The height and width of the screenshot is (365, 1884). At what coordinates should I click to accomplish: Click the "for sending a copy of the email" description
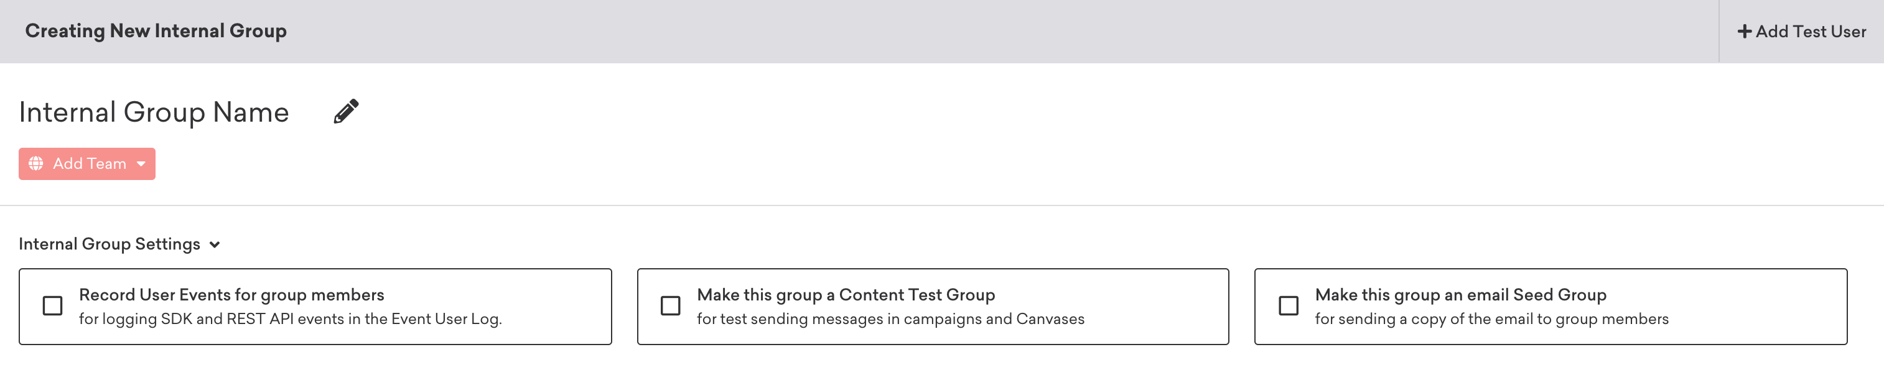(x=1491, y=319)
